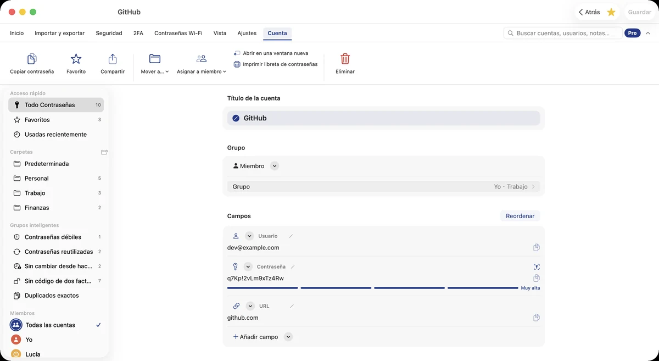The height and width of the screenshot is (361, 659).
Task: Click the account title field containing GitHub
Action: pos(383,118)
